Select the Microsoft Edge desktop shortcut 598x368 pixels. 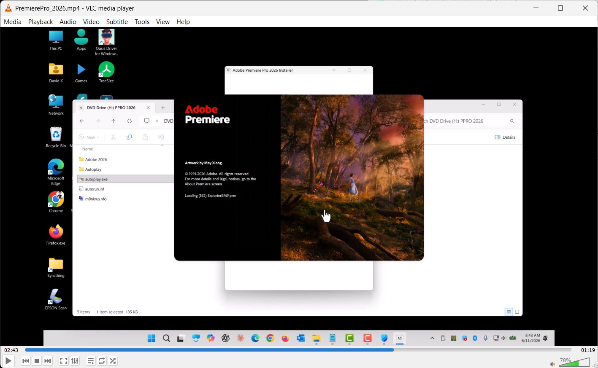[x=56, y=172]
